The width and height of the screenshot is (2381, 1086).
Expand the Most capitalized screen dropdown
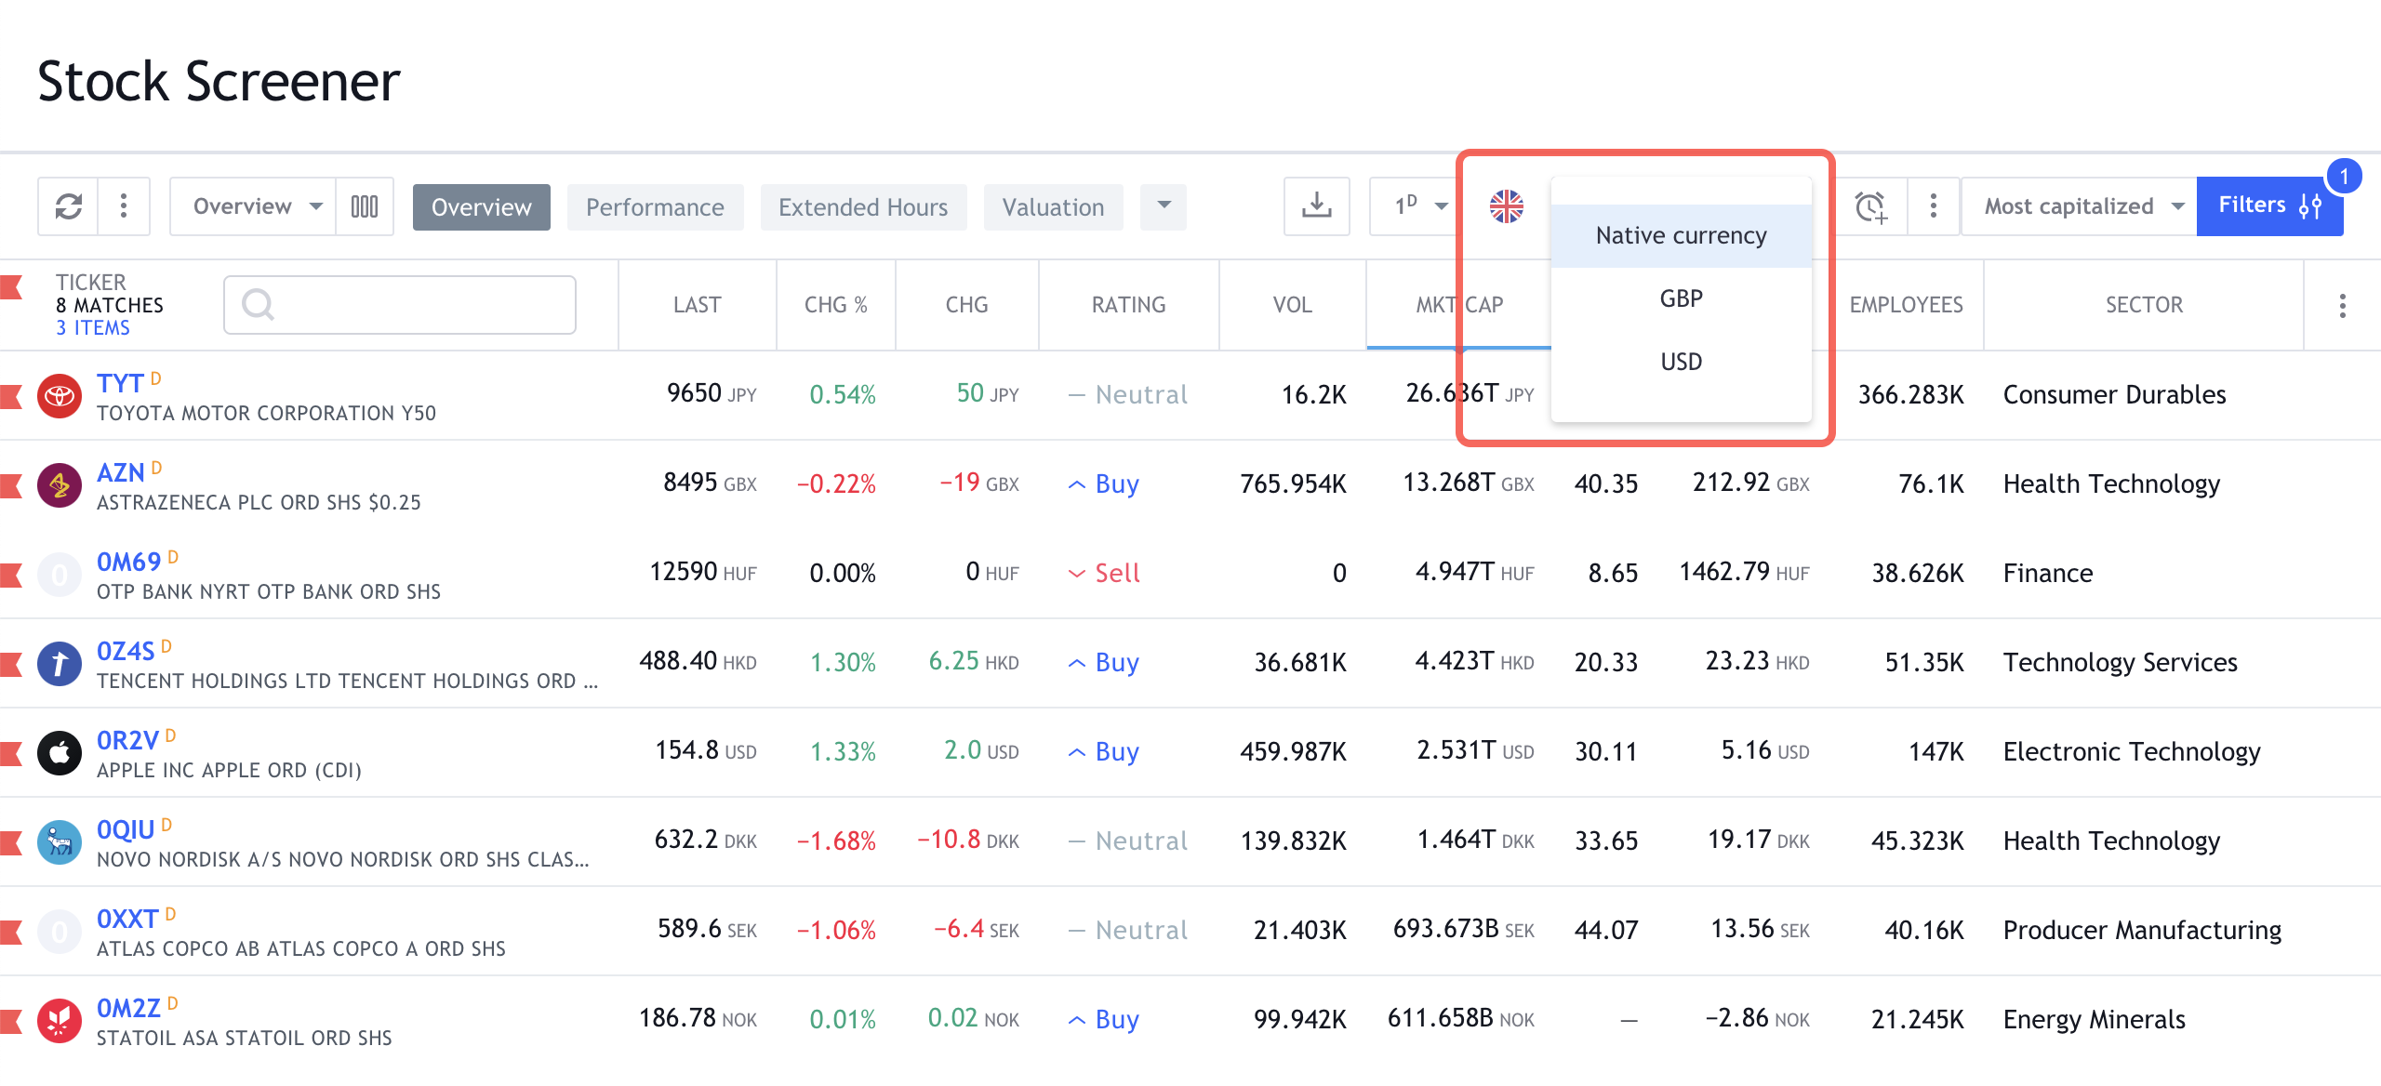2082,206
